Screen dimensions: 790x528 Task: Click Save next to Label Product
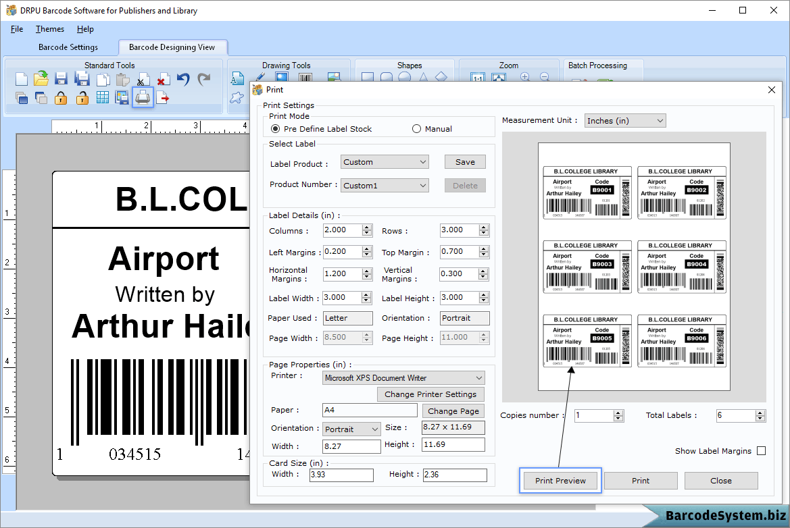[x=465, y=162]
